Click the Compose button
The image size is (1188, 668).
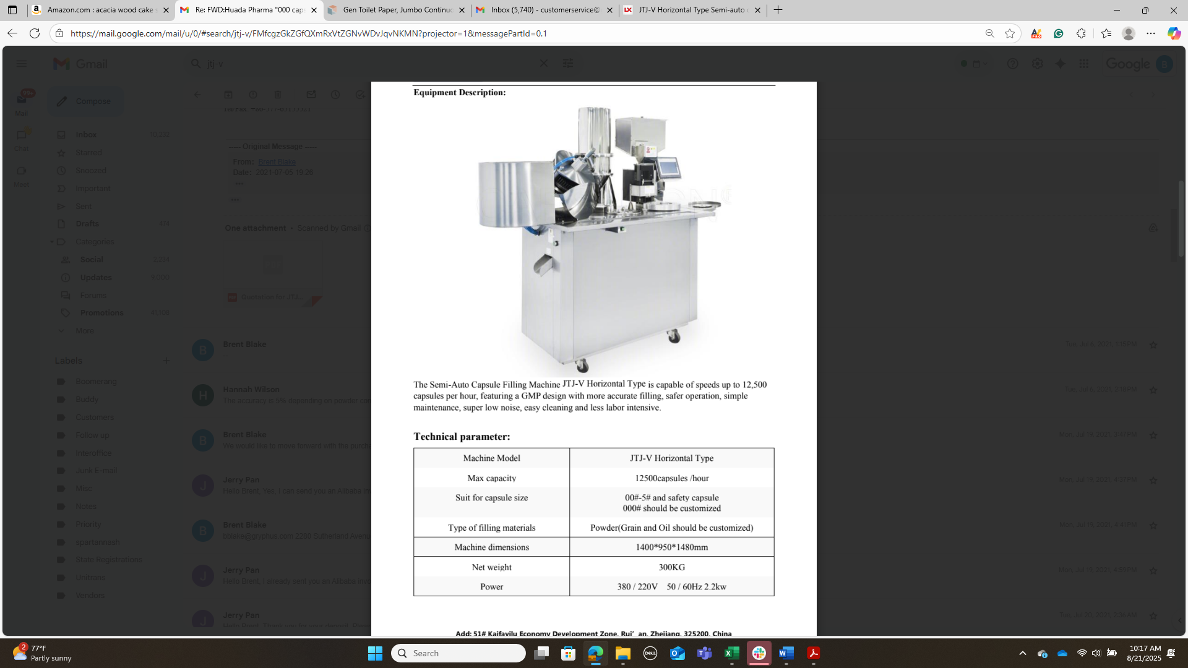86,101
